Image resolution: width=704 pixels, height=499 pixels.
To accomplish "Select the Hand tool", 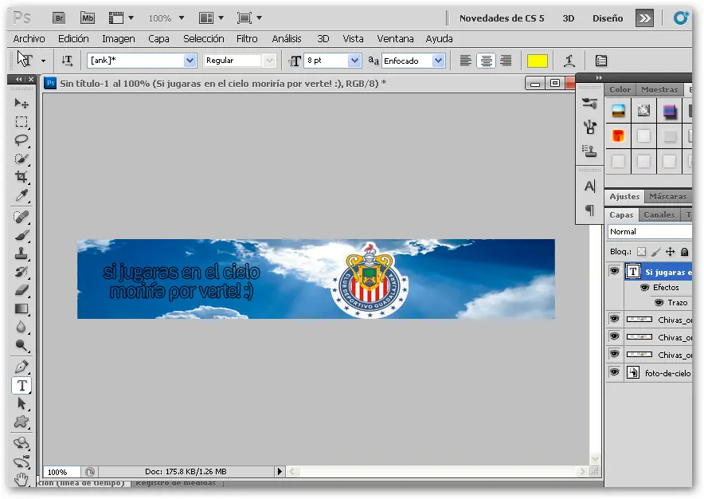I will point(21,479).
